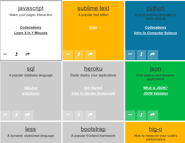Select the bootstrap card heading
Screen dimensions: 185x143
tap(93, 129)
